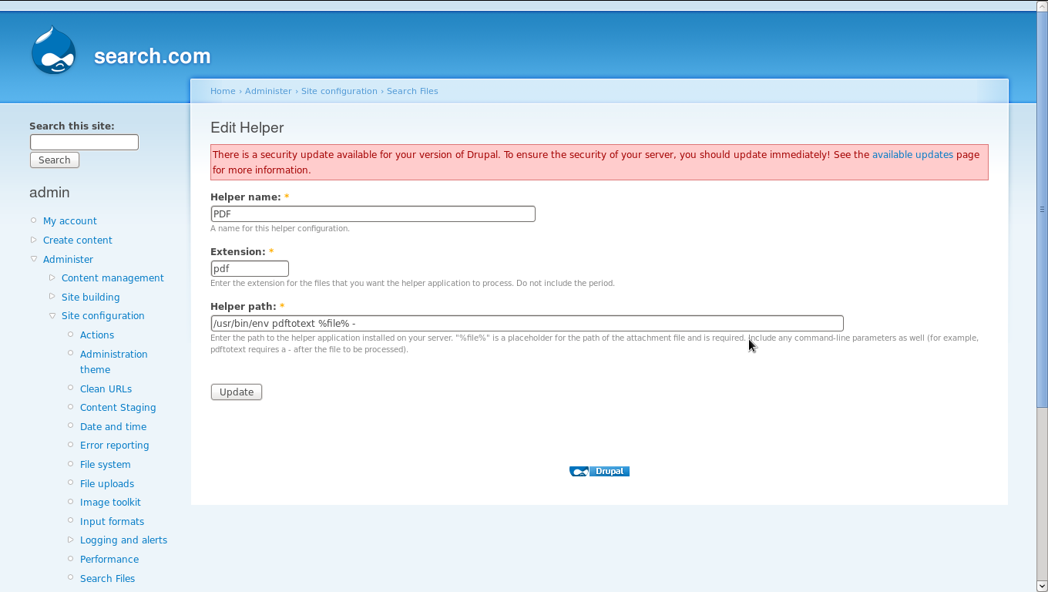Go to Home in breadcrumb

pyautogui.click(x=223, y=91)
